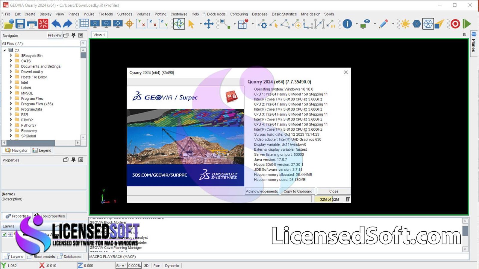
Task: Open the All Files filter dropdown
Action: tap(83, 44)
